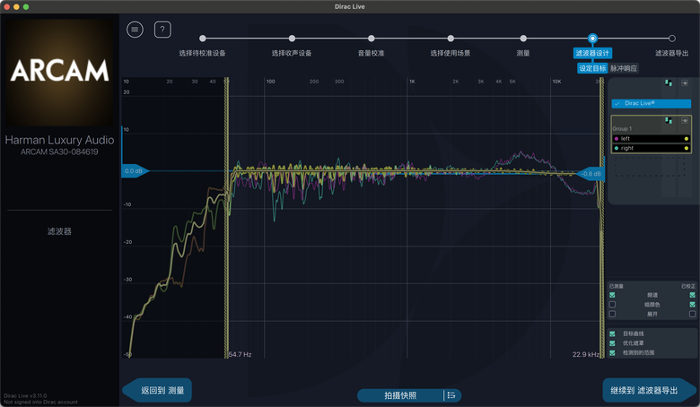The image size is (700, 407).
Task: Toggle top panel channel grouping icon
Action: 669,82
